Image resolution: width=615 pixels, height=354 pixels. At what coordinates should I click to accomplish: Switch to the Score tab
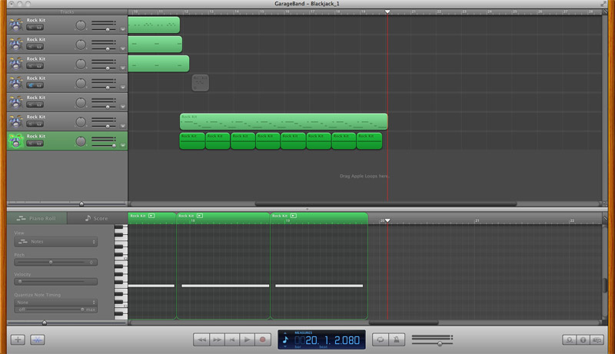click(x=97, y=218)
